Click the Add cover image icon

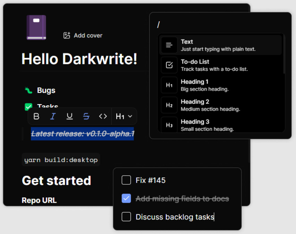[x=67, y=35]
